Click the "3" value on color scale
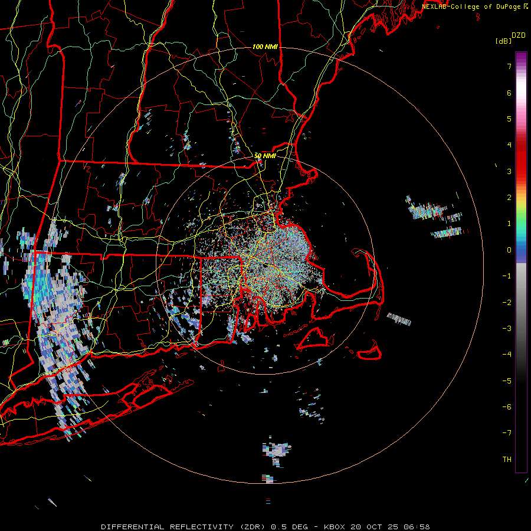 [x=509, y=171]
